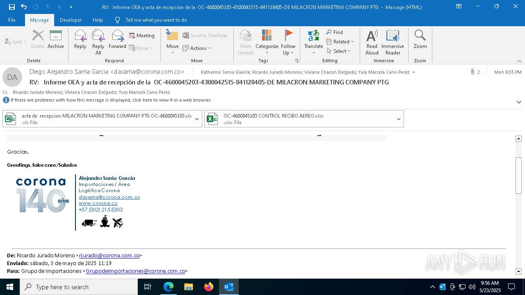This screenshot has height=295, width=525.
Task: Click the taskbar search box
Action: pos(79,287)
